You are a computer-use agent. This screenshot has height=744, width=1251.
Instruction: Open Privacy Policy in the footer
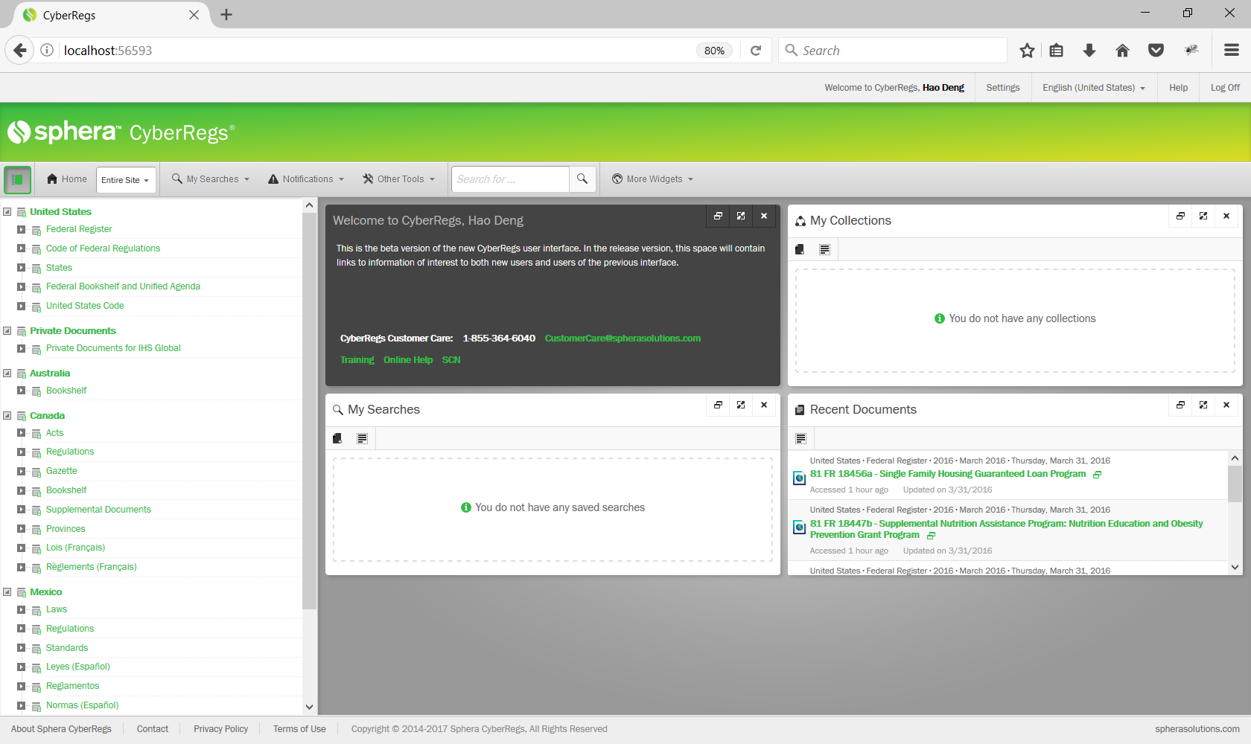coord(220,729)
